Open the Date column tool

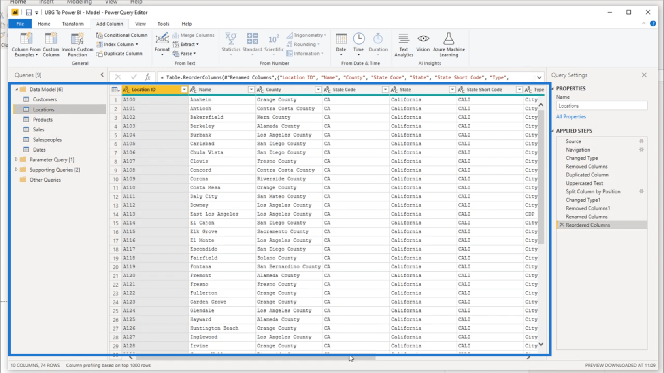point(341,44)
